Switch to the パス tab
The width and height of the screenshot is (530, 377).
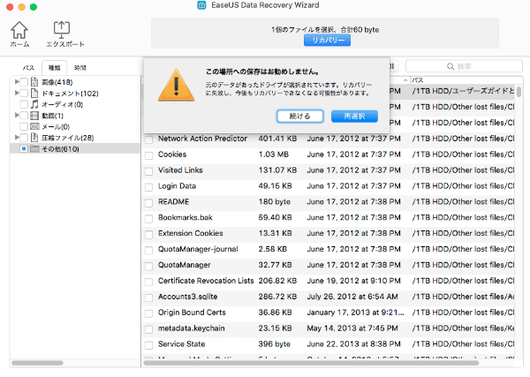[28, 68]
